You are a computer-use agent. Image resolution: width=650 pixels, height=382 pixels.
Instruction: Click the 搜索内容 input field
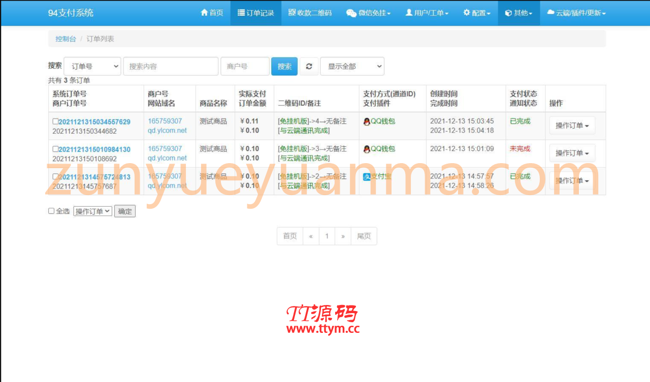tap(171, 66)
